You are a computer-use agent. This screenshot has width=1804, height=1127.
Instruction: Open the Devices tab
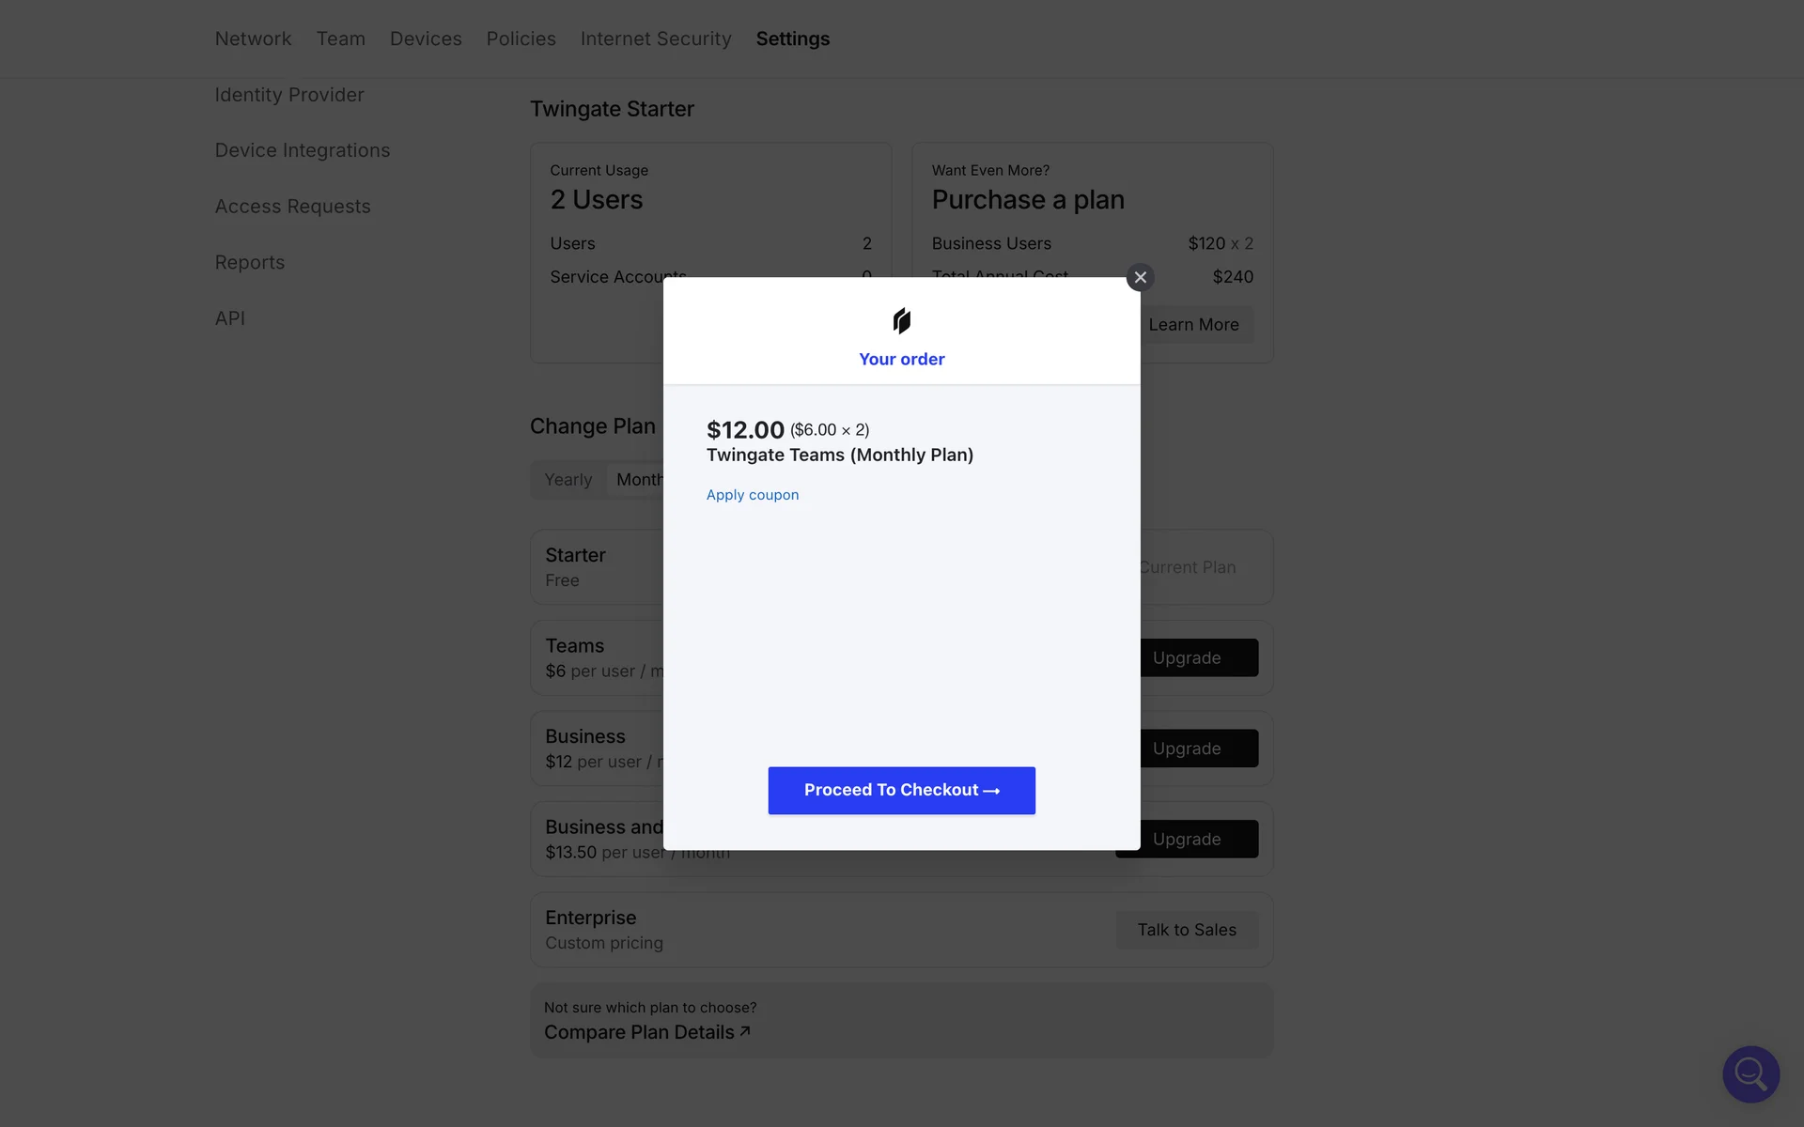(x=426, y=39)
